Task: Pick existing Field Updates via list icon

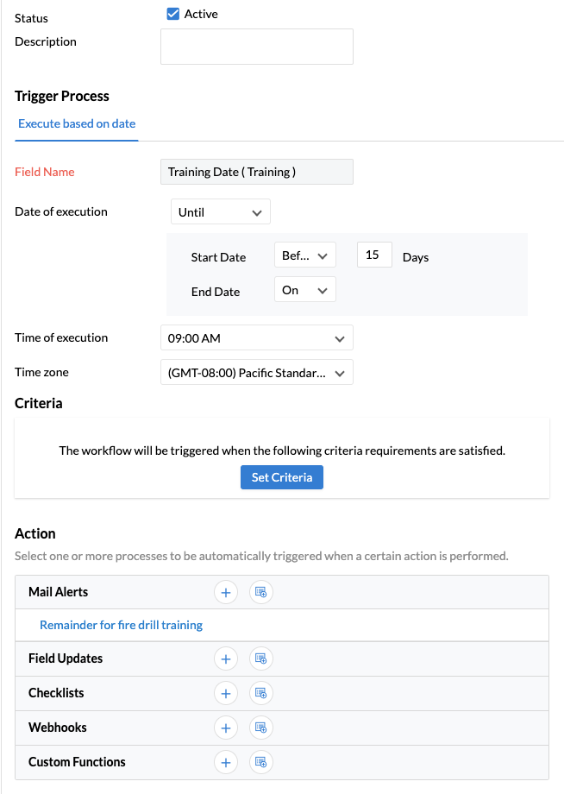Action: tap(261, 659)
